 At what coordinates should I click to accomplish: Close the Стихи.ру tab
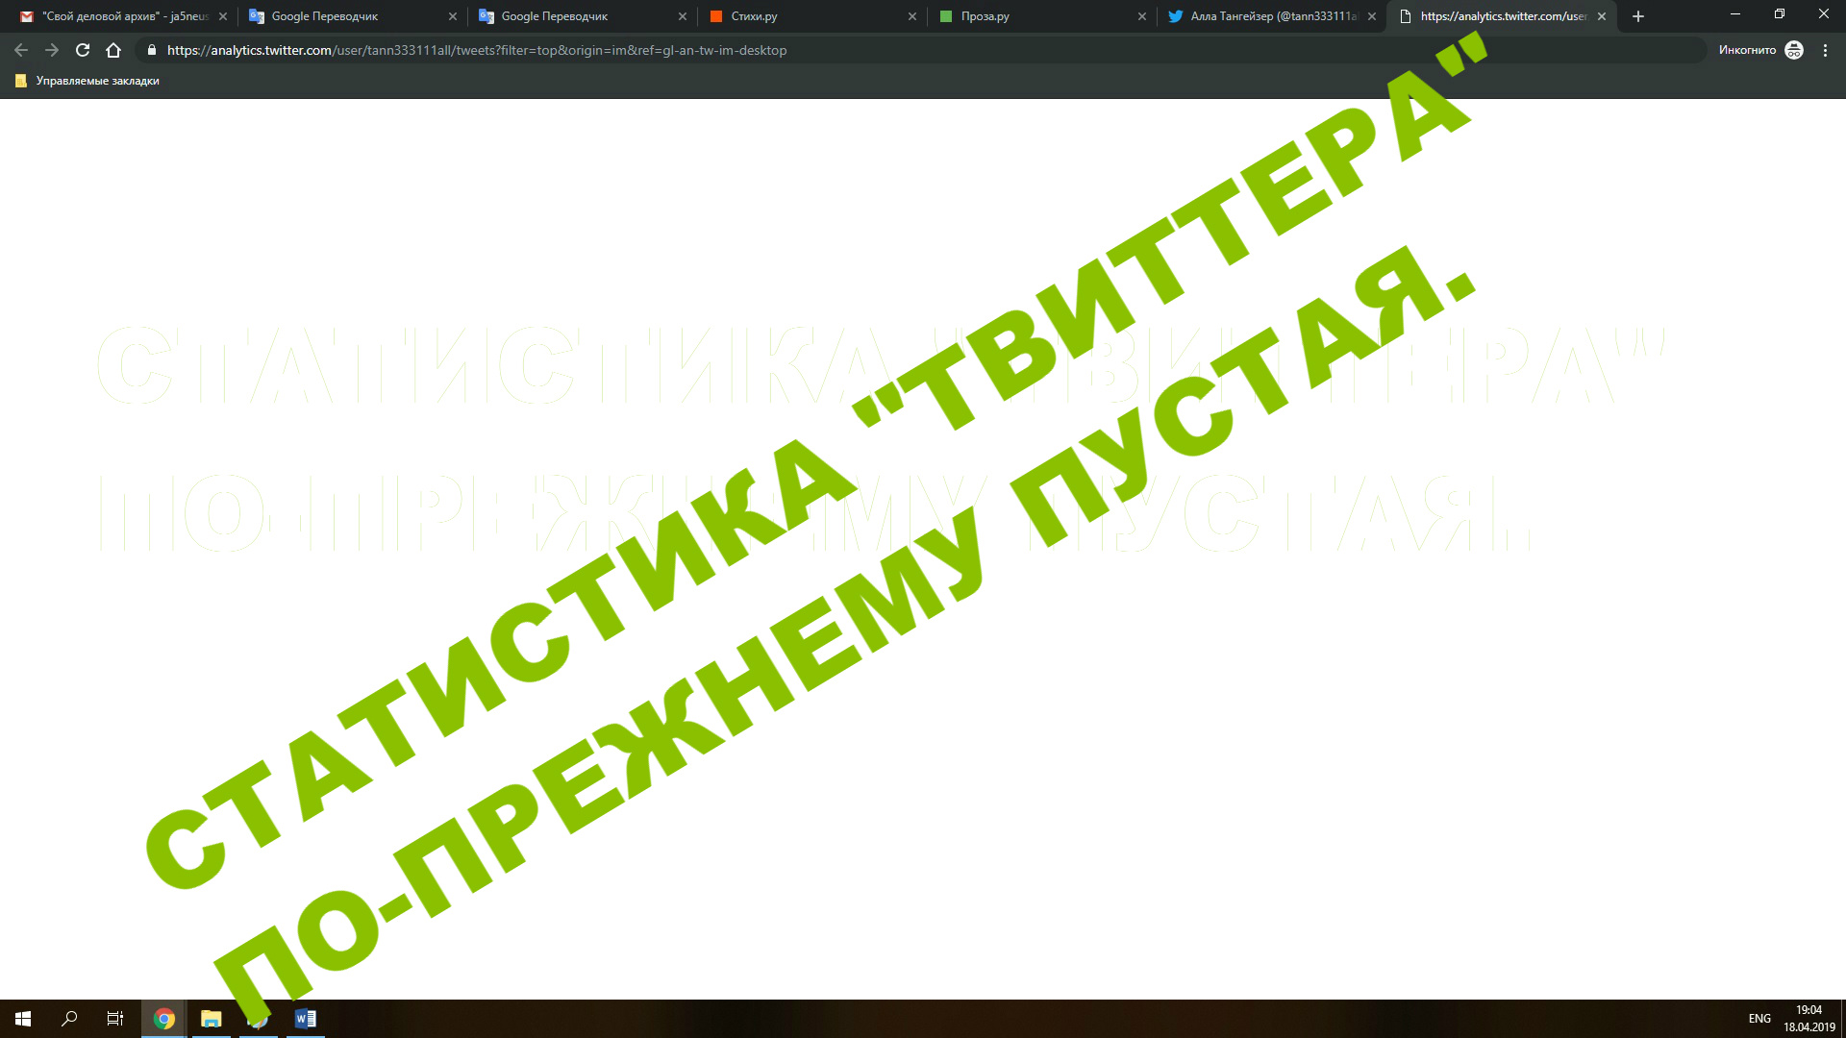(x=912, y=16)
